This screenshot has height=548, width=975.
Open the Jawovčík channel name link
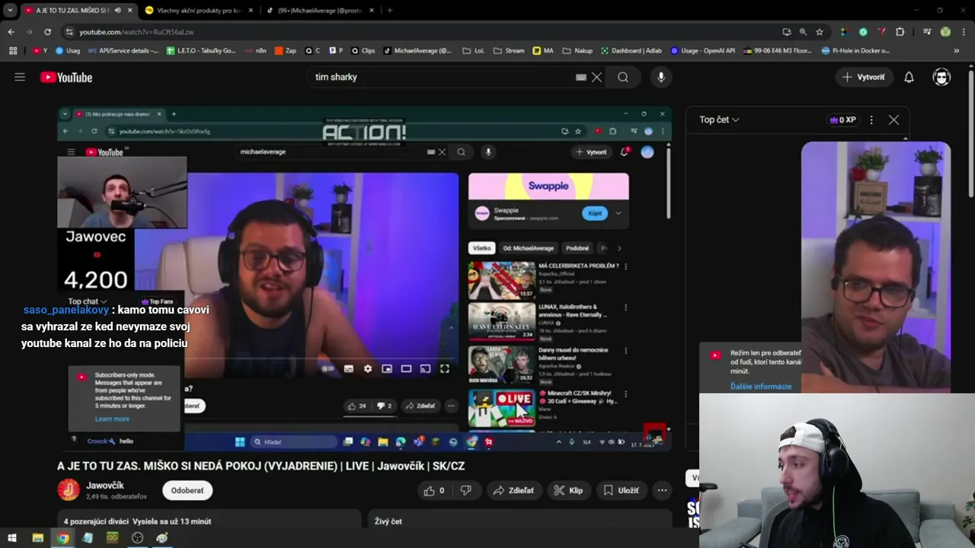tap(105, 486)
